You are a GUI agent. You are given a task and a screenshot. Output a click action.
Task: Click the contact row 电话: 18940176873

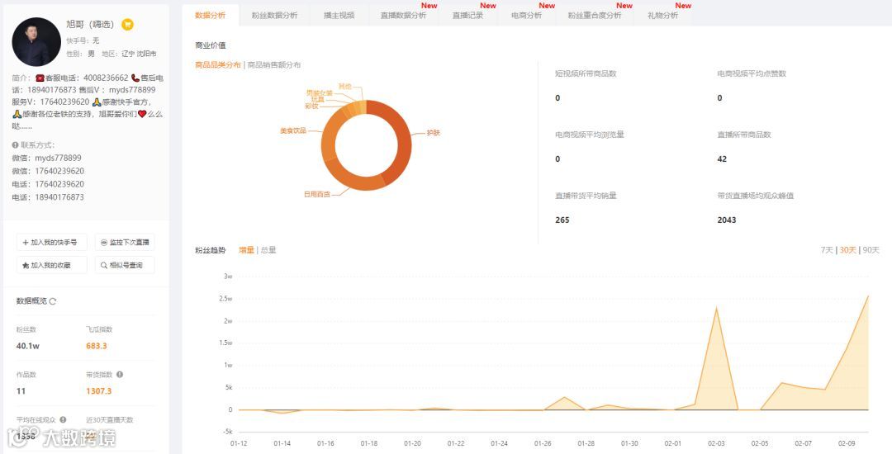coord(48,197)
